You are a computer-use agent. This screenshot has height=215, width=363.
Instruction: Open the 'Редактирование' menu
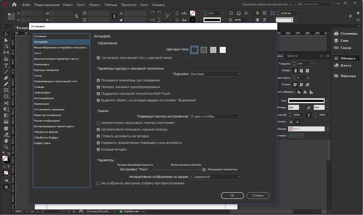47,5
